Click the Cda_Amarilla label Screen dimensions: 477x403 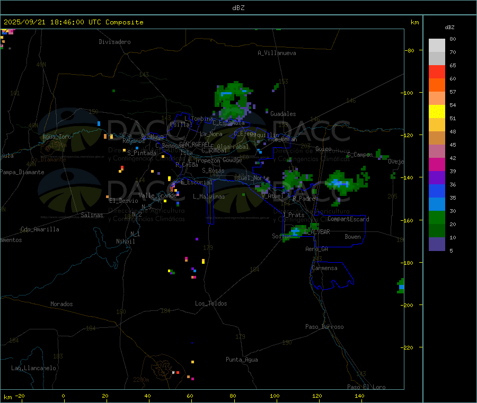(40, 229)
